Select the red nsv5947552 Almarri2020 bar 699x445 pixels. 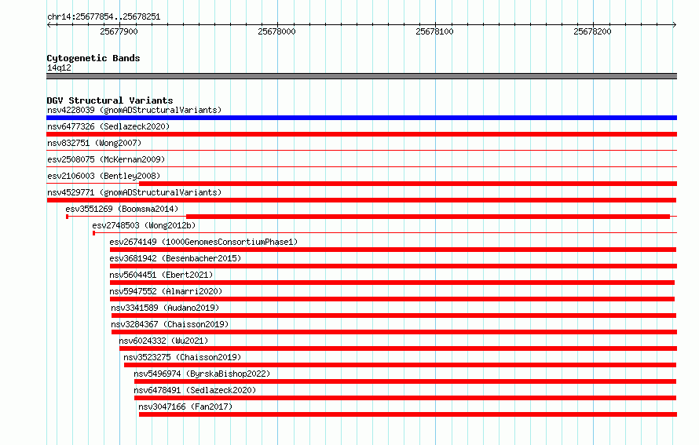click(392, 299)
